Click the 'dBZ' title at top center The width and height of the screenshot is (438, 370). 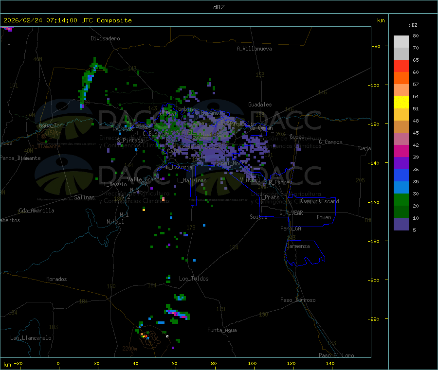tap(219, 7)
